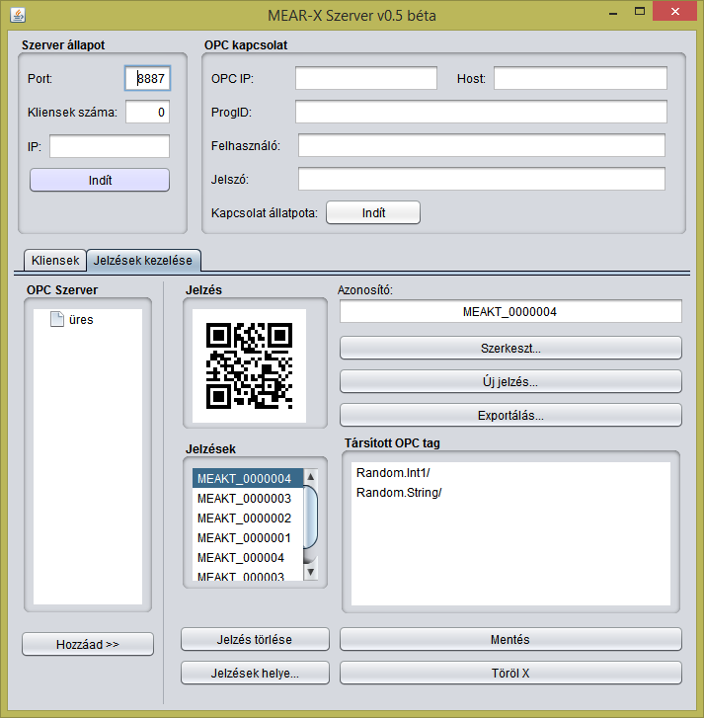Select Random.String/ OPC tag
This screenshot has width=704, height=718.
coord(399,492)
